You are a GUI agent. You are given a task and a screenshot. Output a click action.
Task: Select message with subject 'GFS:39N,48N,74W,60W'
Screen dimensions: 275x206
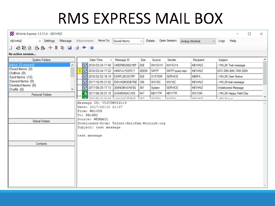click(x=170, y=71)
